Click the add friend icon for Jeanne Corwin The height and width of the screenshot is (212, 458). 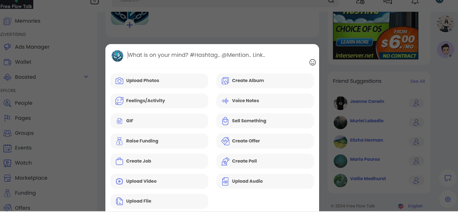416,103
